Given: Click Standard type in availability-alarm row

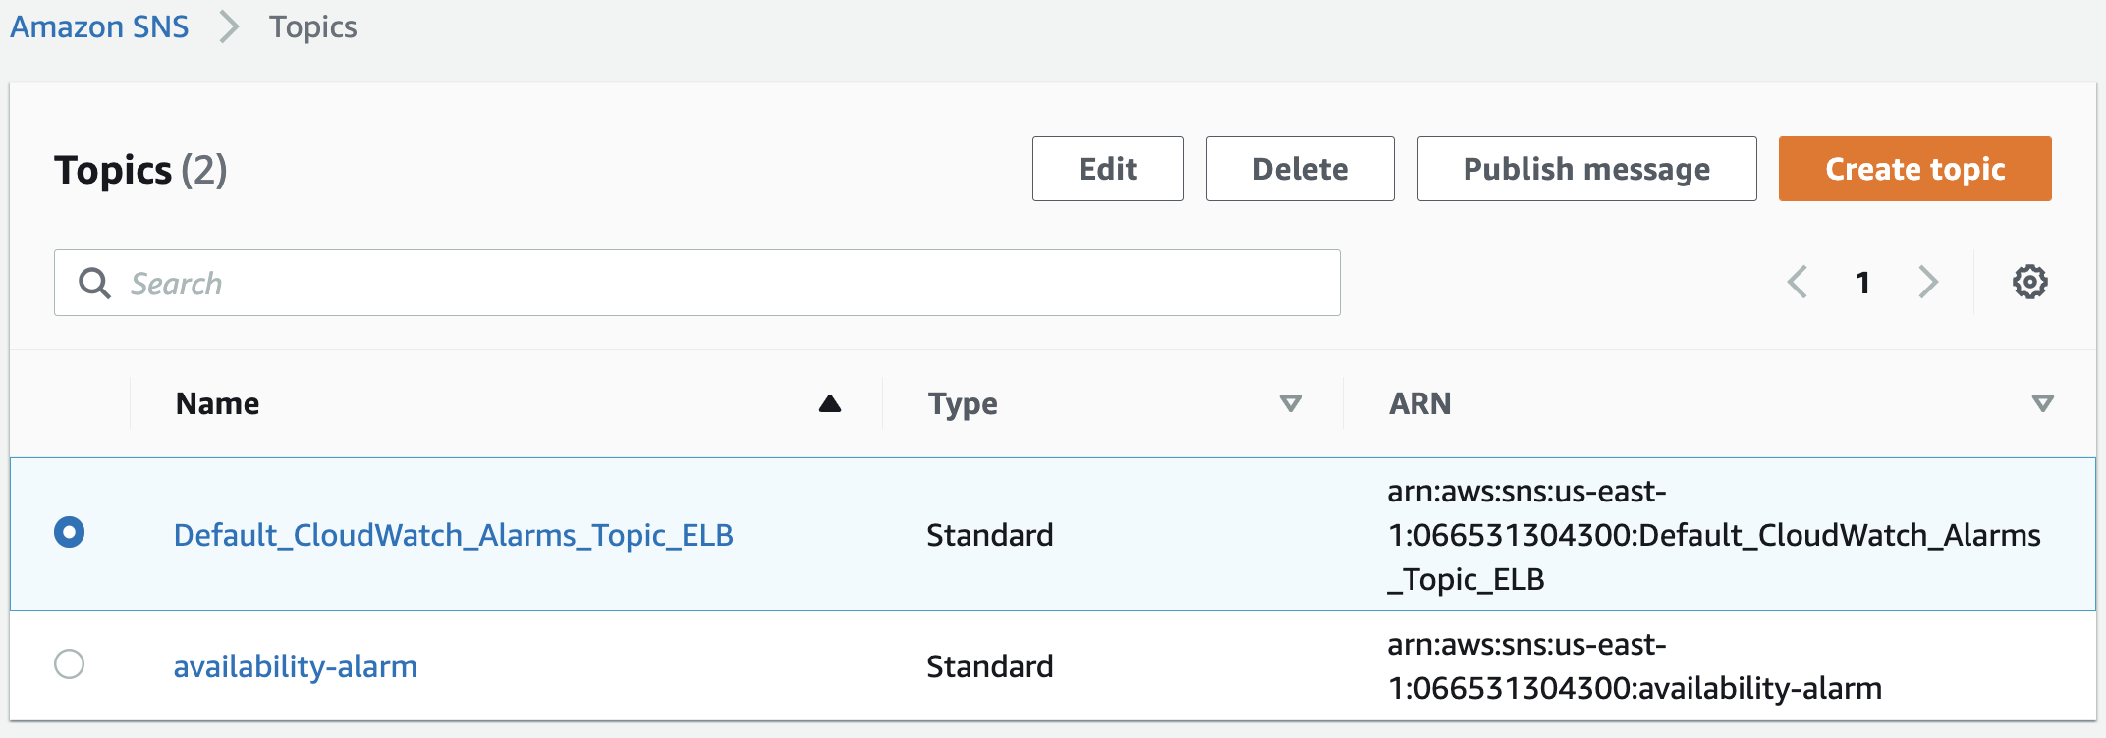Looking at the screenshot, I should tap(990, 666).
